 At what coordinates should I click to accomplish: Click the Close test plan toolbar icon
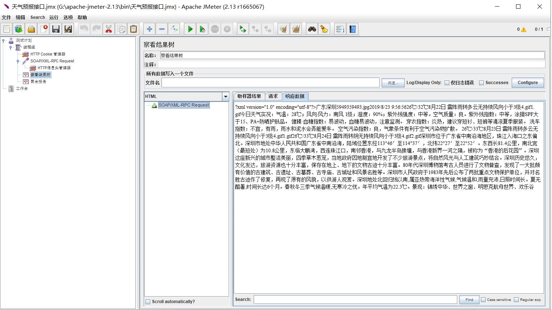point(44,29)
